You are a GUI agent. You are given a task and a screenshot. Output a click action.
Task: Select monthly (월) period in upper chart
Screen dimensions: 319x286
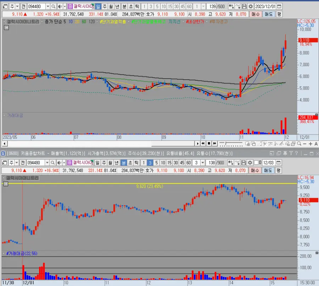tap(111, 6)
